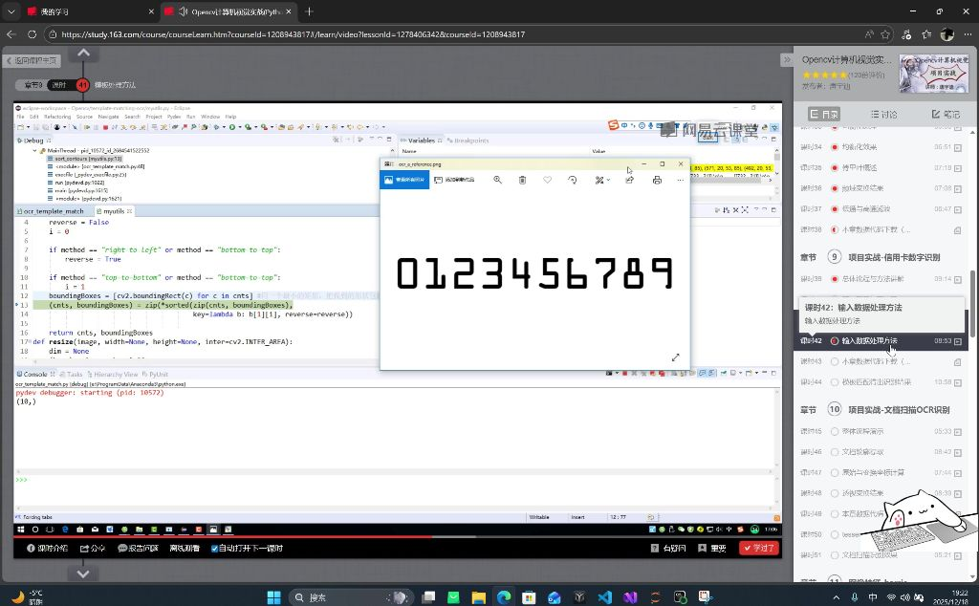Select lesson 课时47 in the list
The image size is (979, 606).
point(881,472)
